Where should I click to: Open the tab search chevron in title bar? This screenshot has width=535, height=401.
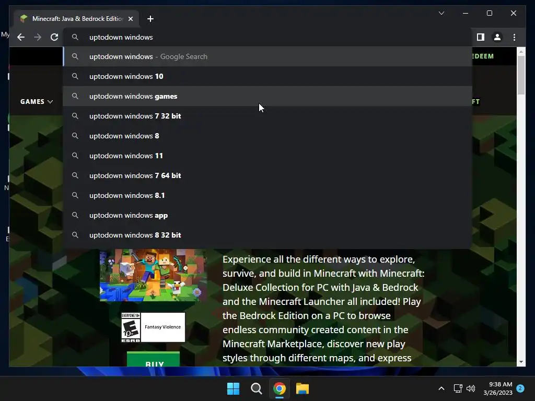click(441, 13)
